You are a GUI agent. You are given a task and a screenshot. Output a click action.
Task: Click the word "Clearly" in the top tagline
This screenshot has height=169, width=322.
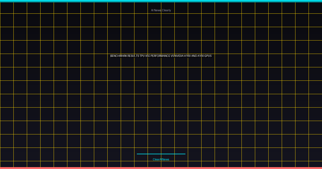[166, 10]
